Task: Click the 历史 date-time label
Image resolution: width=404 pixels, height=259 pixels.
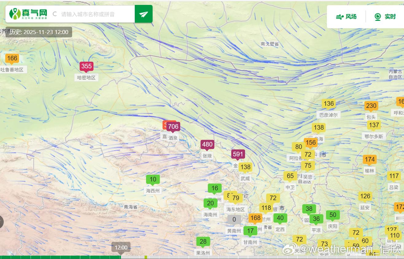Action: click(x=39, y=32)
